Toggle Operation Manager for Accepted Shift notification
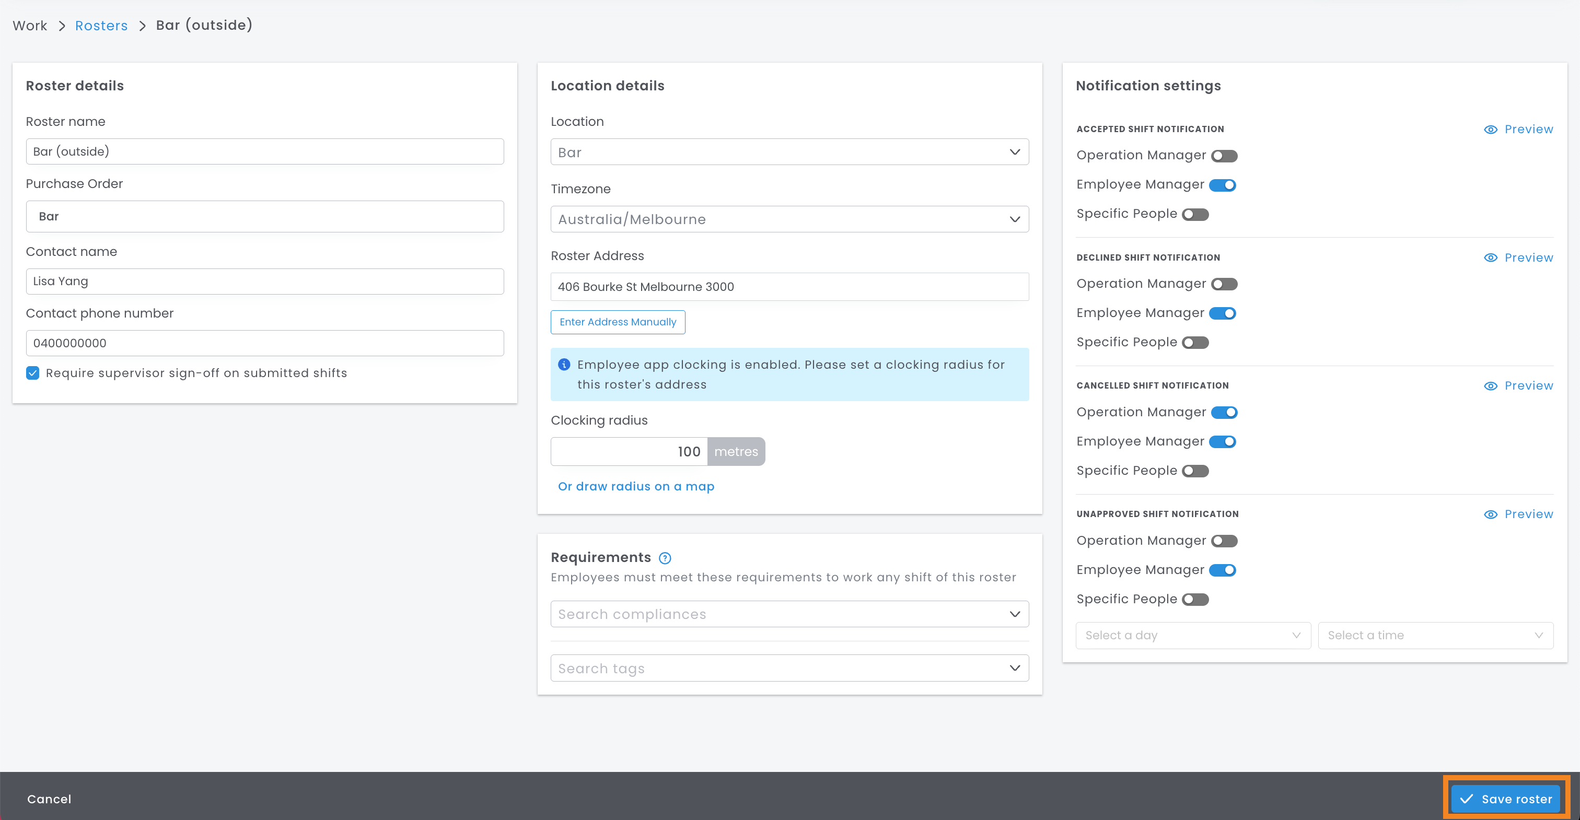The width and height of the screenshot is (1580, 820). click(x=1224, y=156)
